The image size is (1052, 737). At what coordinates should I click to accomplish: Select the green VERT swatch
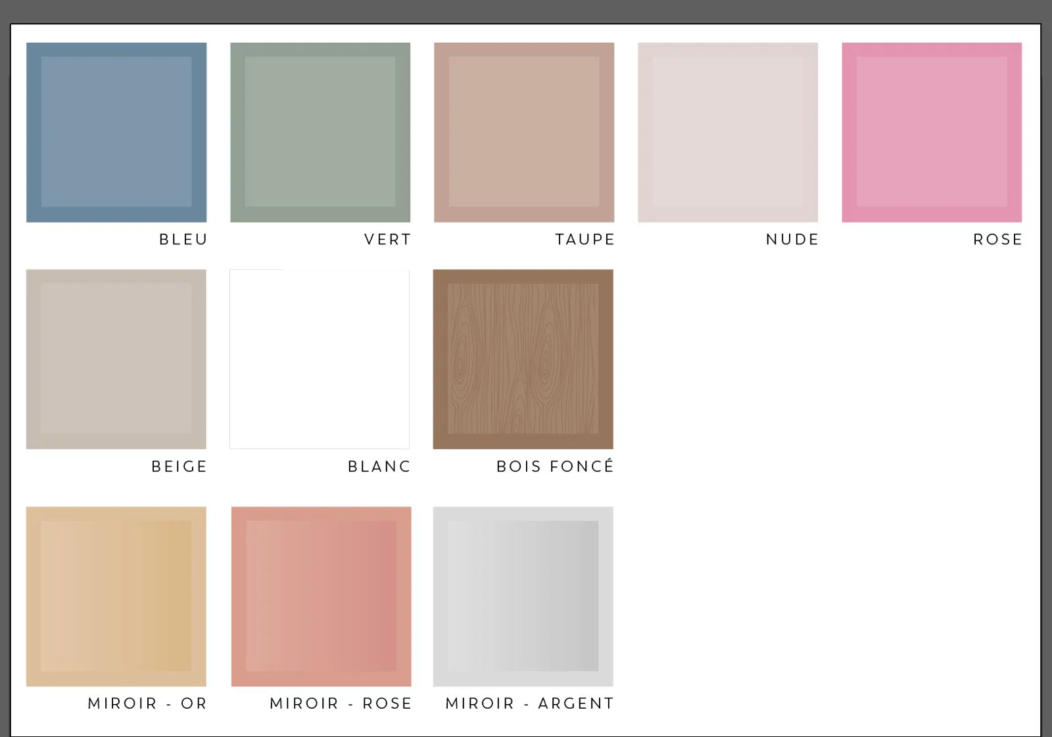click(320, 132)
